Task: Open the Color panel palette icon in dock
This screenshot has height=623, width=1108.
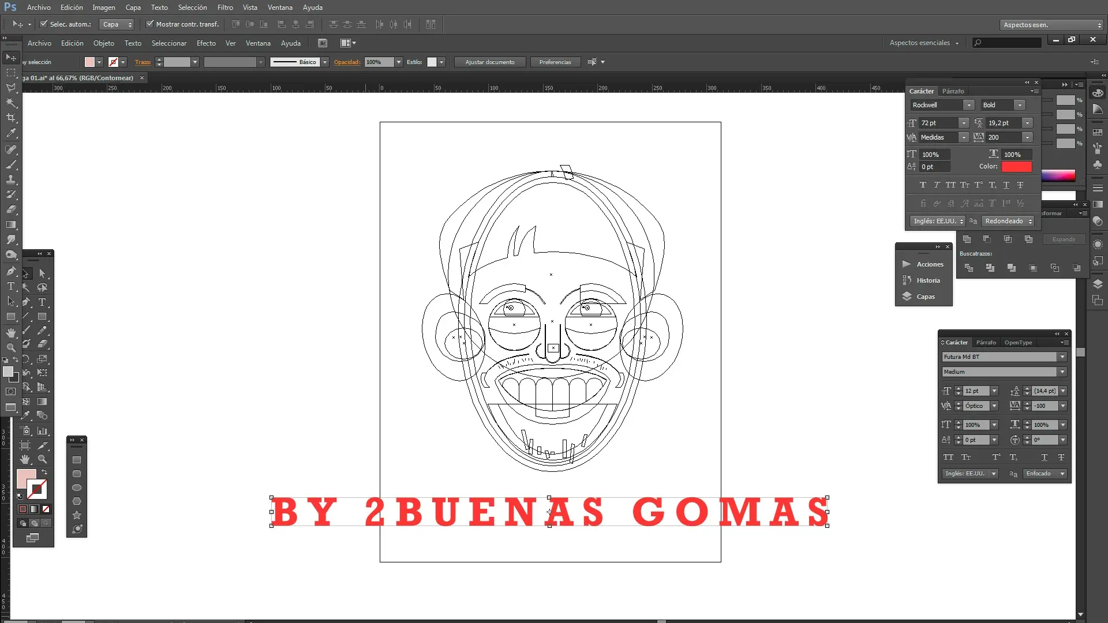Action: pyautogui.click(x=1098, y=93)
